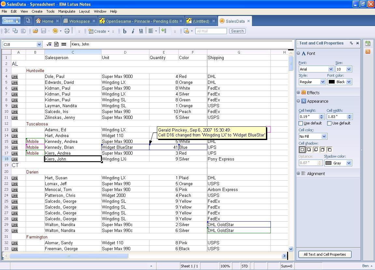Click the bold formatting icon
The width and height of the screenshot is (375, 270).
pos(125,31)
